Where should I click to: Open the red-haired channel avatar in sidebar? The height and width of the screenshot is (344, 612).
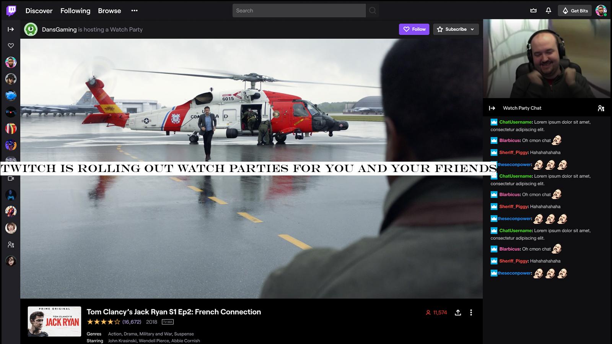click(11, 228)
